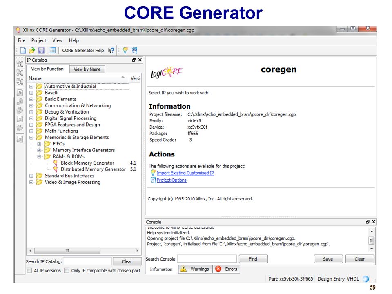392x294 pixels.
Task: Expand the Debug & Verification node
Action: (31, 112)
